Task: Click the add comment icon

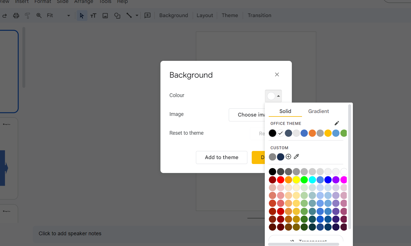Action: pyautogui.click(x=148, y=16)
